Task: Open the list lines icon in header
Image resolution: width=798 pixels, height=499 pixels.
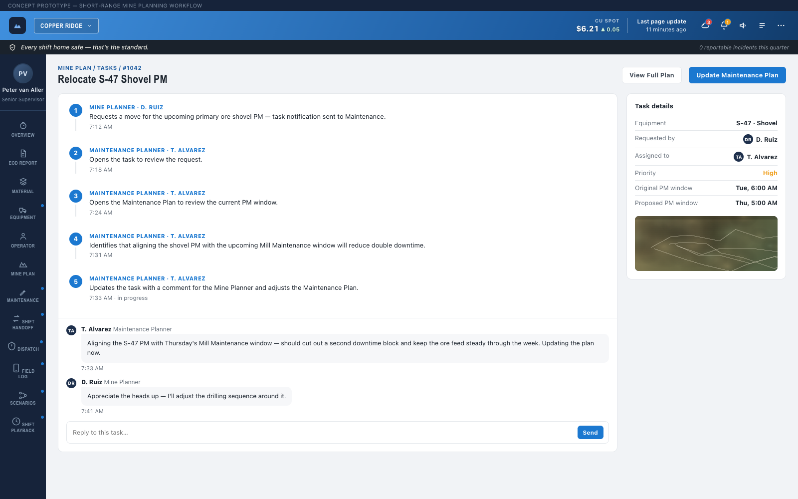Action: click(x=762, y=25)
